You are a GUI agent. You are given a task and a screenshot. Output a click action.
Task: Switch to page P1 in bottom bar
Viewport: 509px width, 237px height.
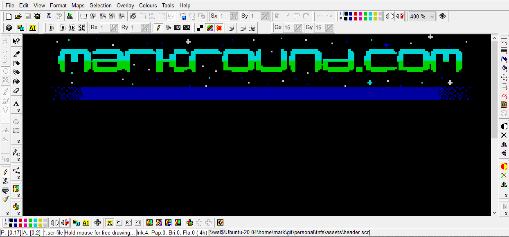pos(119,223)
